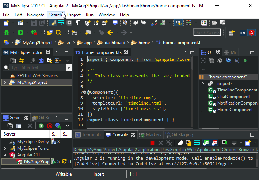Switch to the Minimap tab
Image resolution: width=259 pixels, height=180 pixels.
(x=230, y=52)
